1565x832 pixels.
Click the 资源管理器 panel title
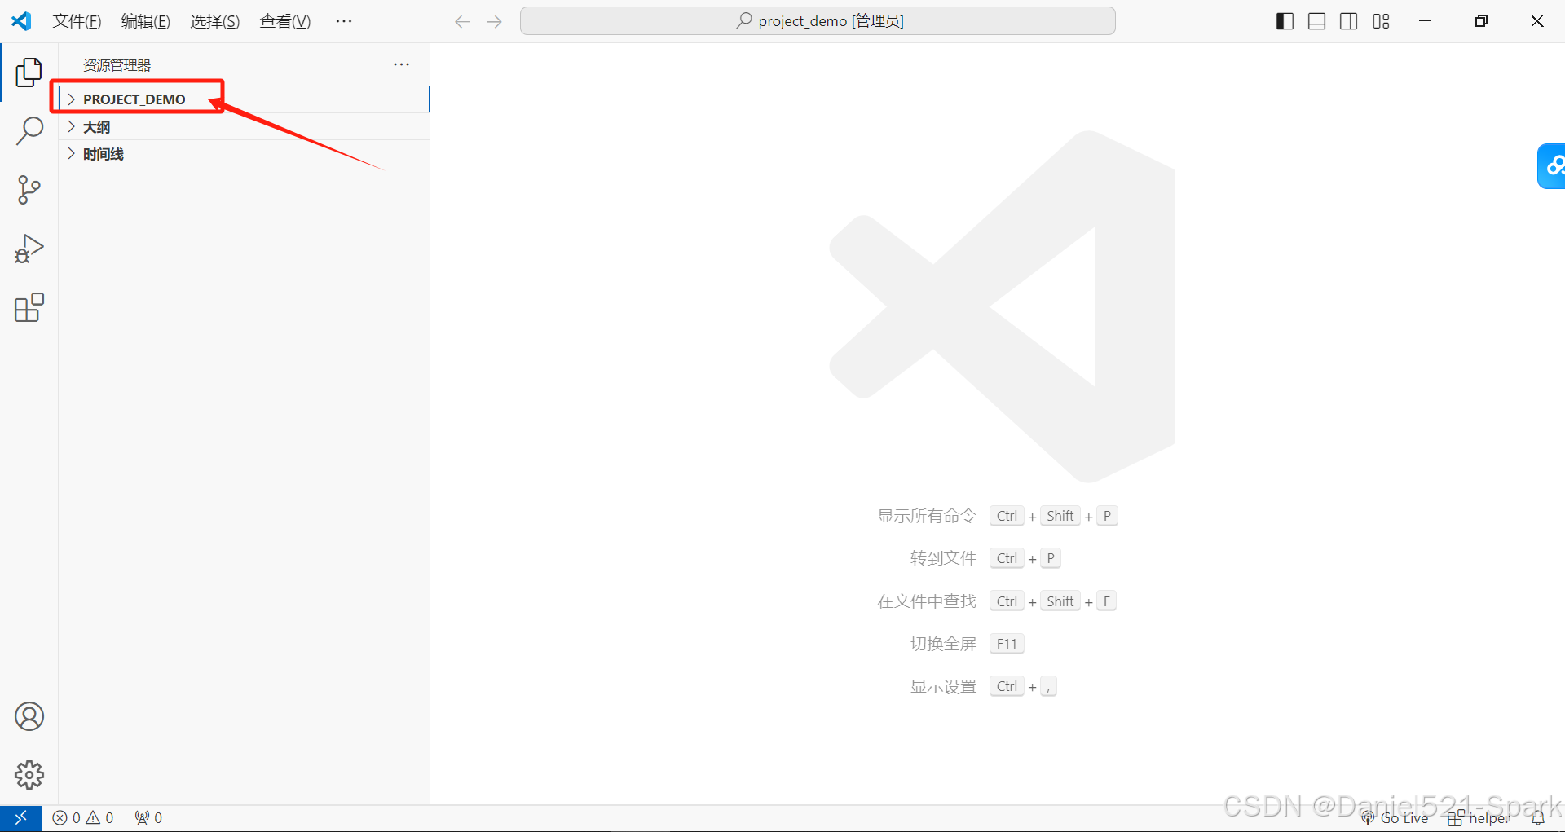coord(117,65)
